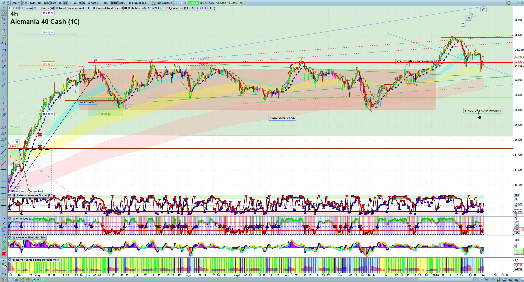Viewport: 524px width, 282px height.
Task: Close the Sistema de trenes Doc panel
Action: click(x=10, y=195)
